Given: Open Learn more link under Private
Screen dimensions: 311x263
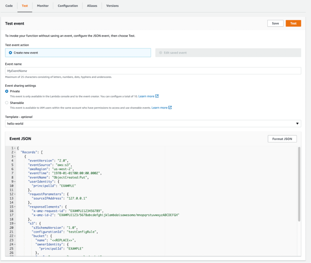Looking at the screenshot, I should click(146, 96).
